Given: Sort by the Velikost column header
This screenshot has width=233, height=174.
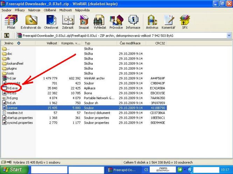Looking at the screenshot, I should (x=47, y=43).
